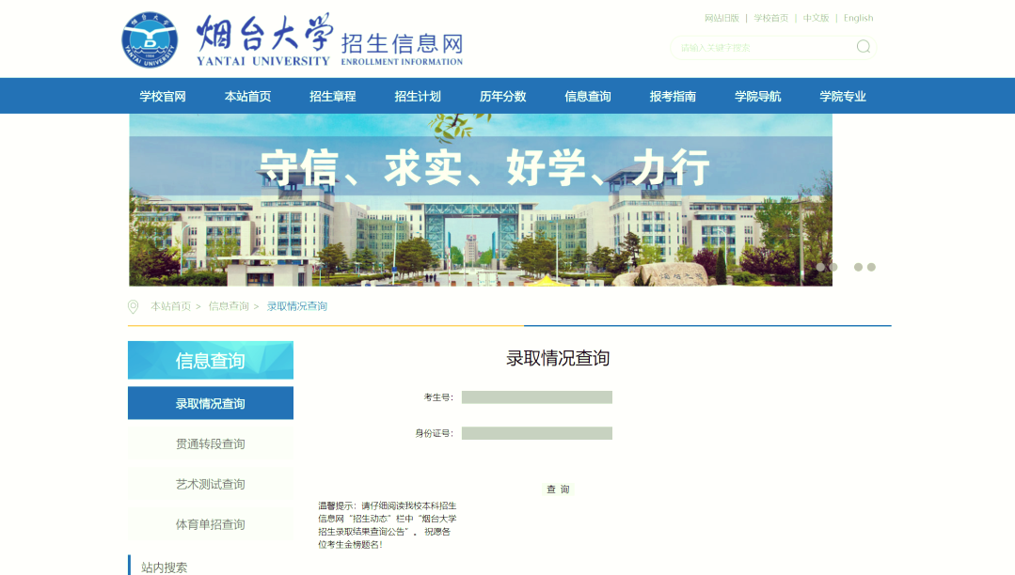
Task: Select 贯通转段查询 in the sidebar
Action: pyautogui.click(x=209, y=443)
